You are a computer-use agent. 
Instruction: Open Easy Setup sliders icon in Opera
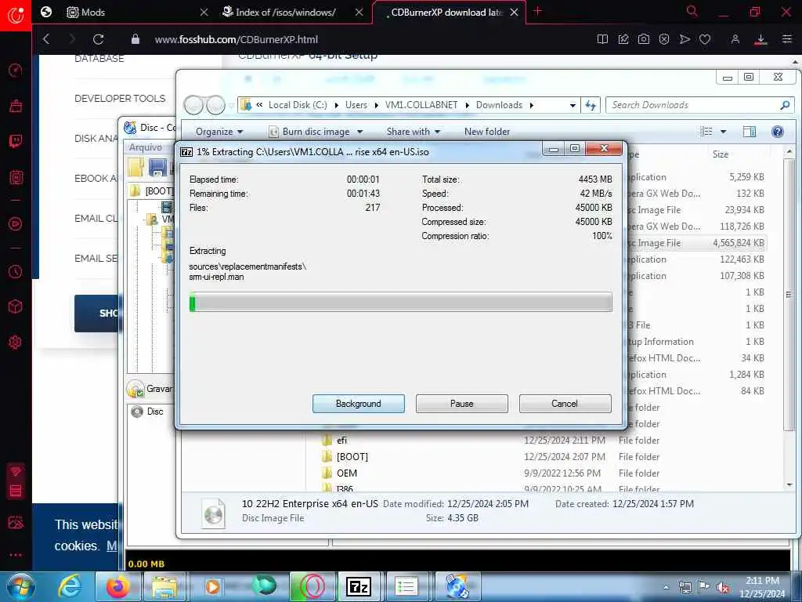tap(786, 39)
